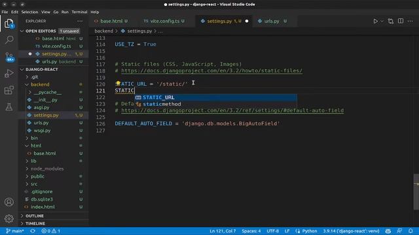Switch to the vite.config.ts tab

[165, 21]
